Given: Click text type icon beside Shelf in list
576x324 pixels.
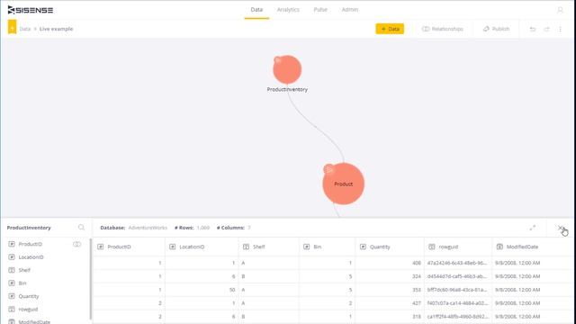Looking at the screenshot, I should tap(12, 270).
